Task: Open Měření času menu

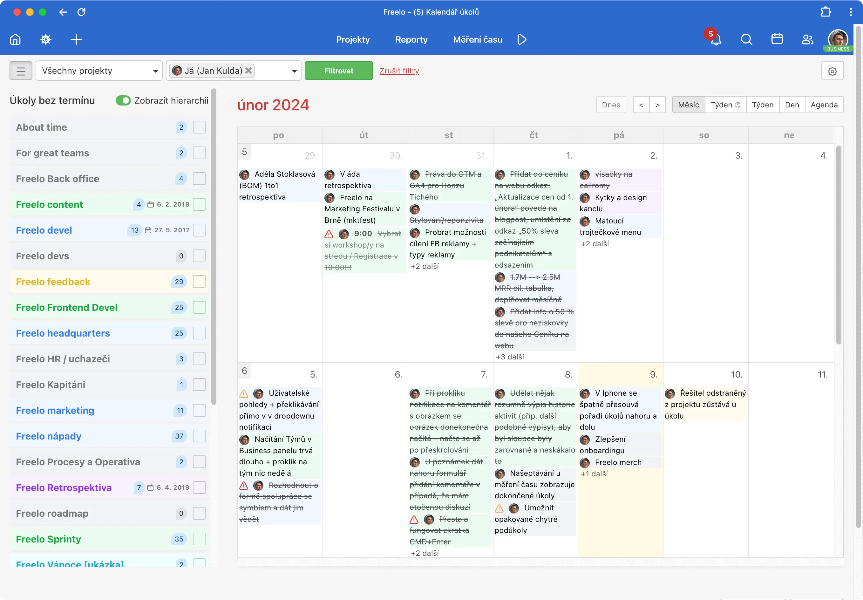Action: (x=478, y=39)
